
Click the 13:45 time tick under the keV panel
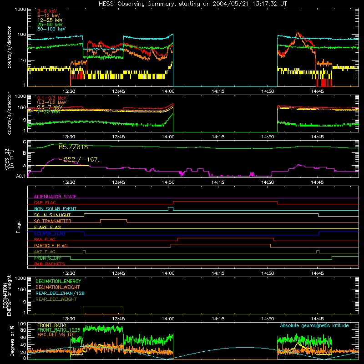point(118,91)
